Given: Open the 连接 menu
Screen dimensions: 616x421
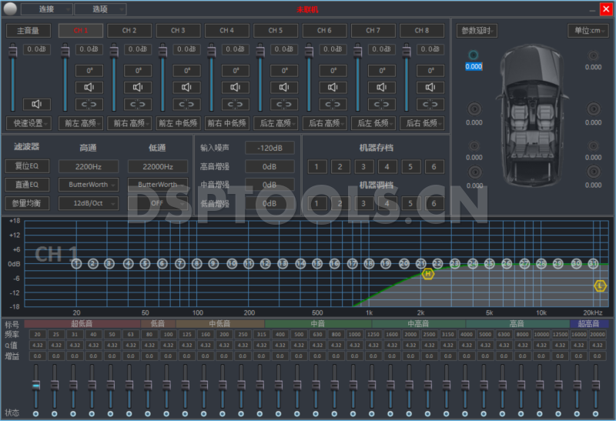Looking at the screenshot, I should pos(45,9).
